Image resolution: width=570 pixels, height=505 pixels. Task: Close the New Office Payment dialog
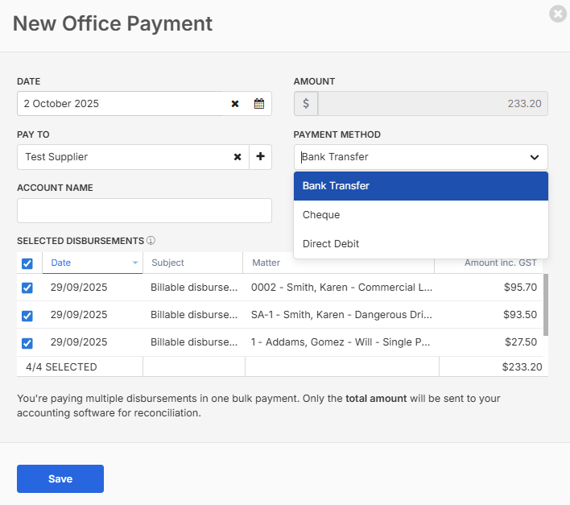tap(556, 14)
